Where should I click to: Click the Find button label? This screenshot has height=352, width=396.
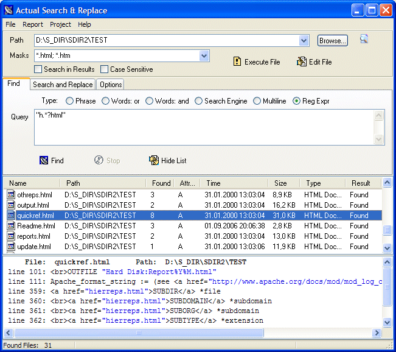[57, 161]
